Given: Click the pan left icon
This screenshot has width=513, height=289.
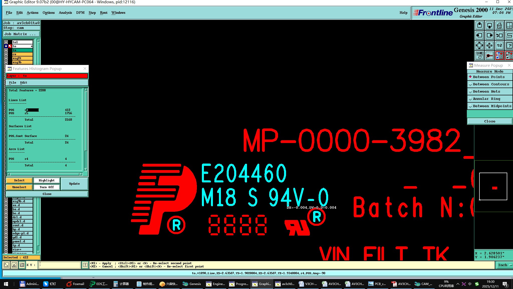Looking at the screenshot, I should [479, 35].
